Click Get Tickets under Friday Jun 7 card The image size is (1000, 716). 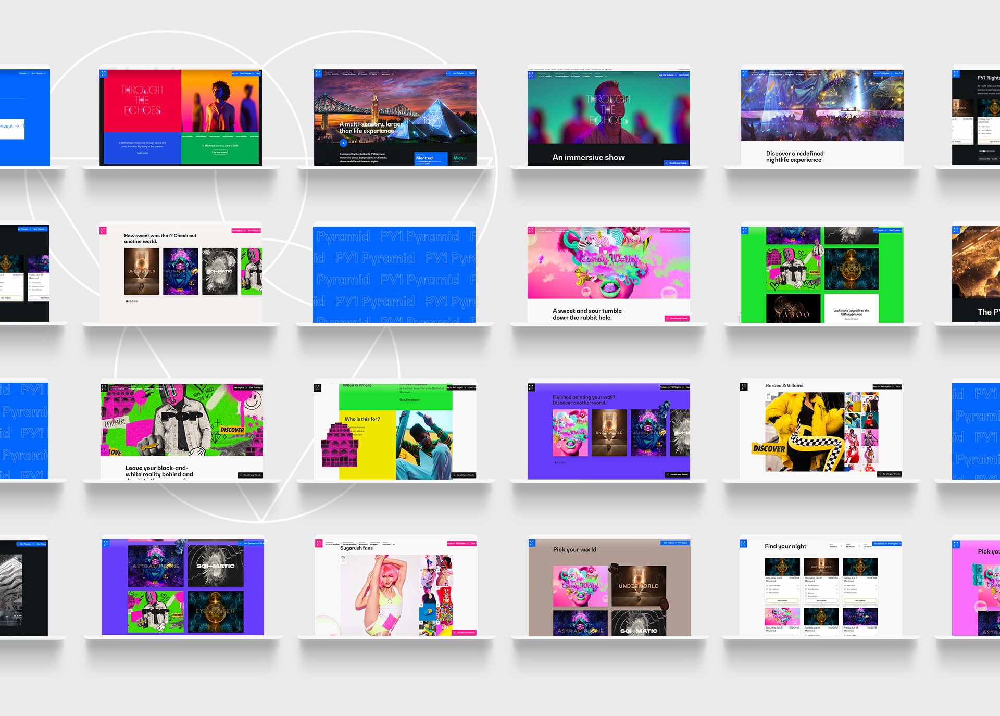click(x=860, y=600)
